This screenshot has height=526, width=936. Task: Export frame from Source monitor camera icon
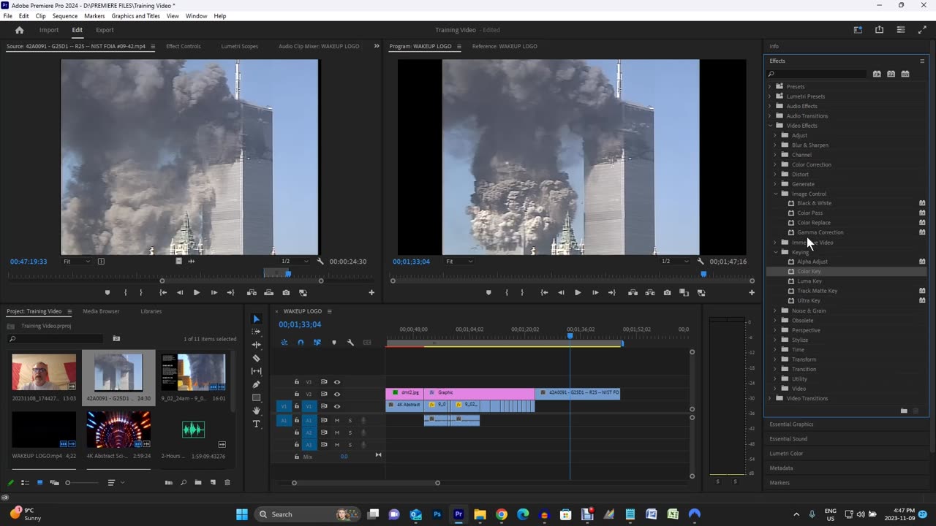pyautogui.click(x=286, y=292)
